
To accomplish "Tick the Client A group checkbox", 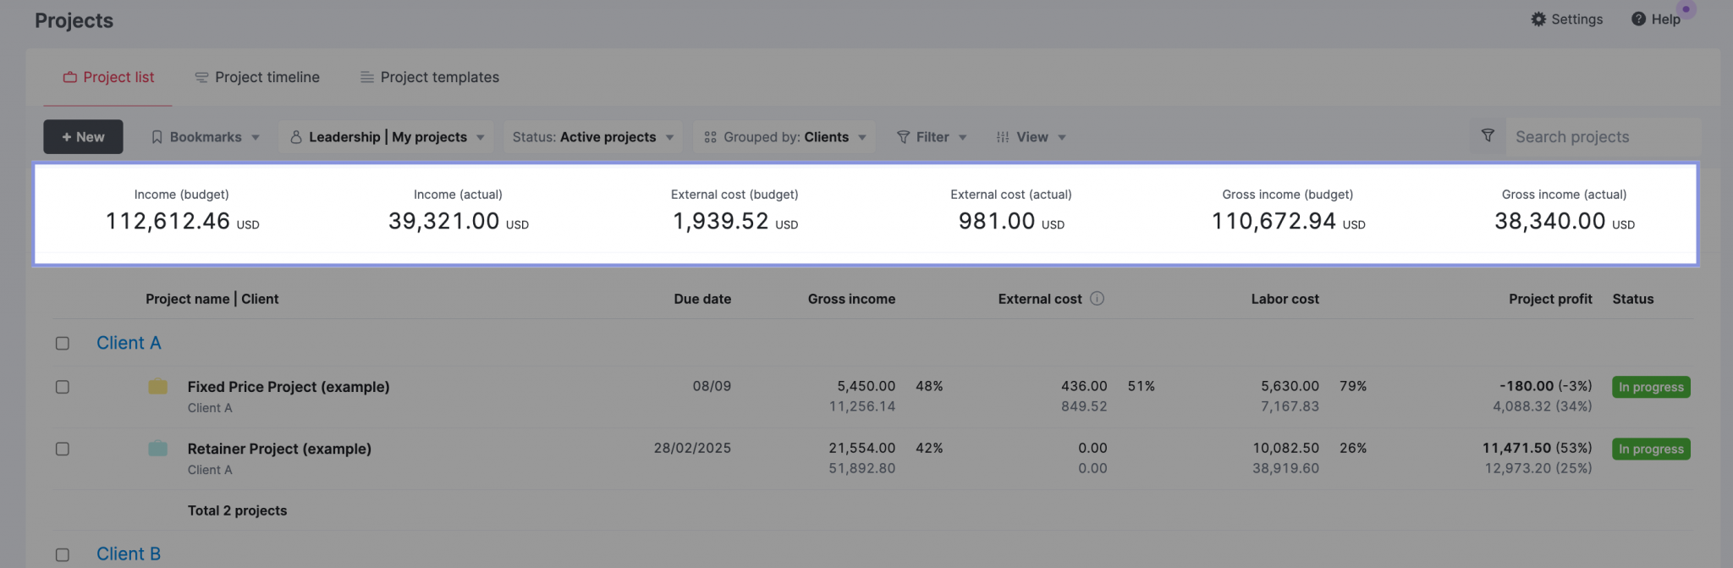I will coord(63,343).
